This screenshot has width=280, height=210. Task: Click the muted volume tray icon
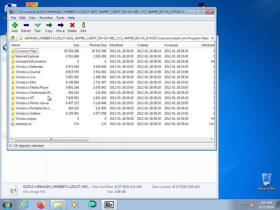click(252, 205)
